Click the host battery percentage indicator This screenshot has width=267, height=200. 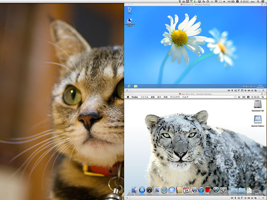click(231, 2)
